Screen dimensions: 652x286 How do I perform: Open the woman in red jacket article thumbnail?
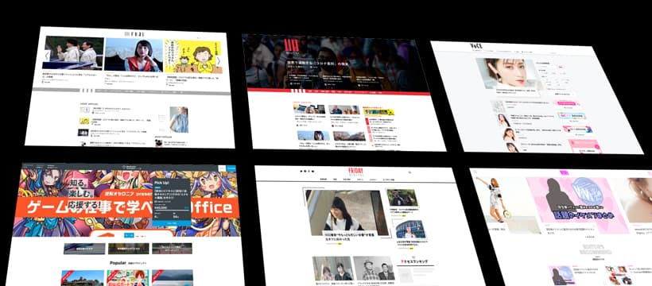(x=134, y=55)
